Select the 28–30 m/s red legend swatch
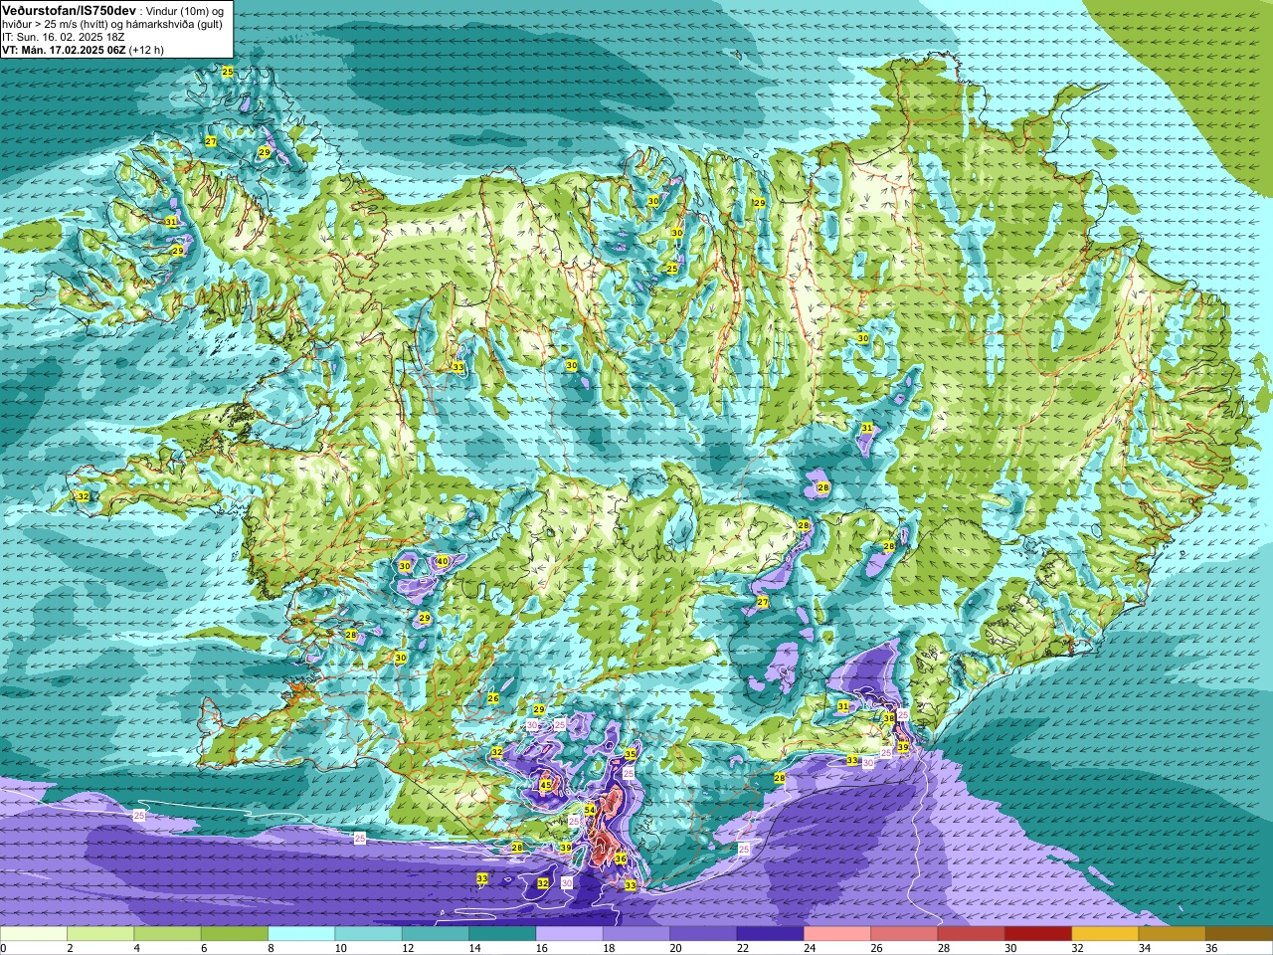The width and height of the screenshot is (1273, 955). (971, 934)
